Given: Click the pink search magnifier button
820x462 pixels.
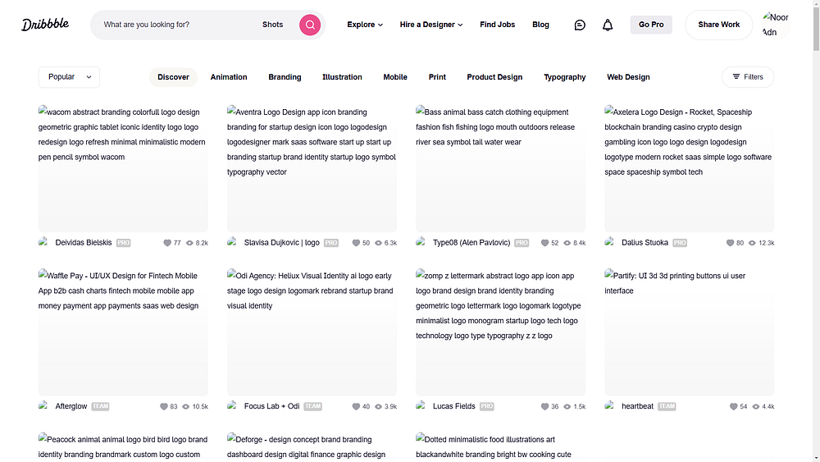Looking at the screenshot, I should (x=310, y=25).
